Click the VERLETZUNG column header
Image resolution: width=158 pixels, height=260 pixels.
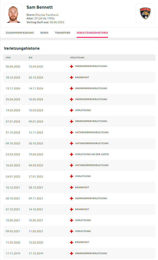pos(77,58)
